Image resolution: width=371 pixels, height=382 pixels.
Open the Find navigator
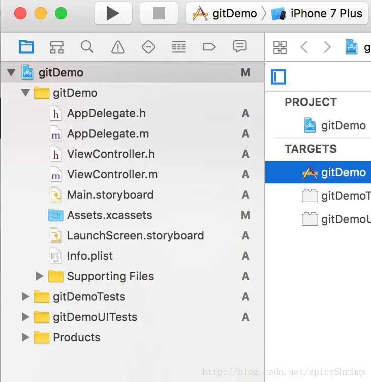(87, 47)
